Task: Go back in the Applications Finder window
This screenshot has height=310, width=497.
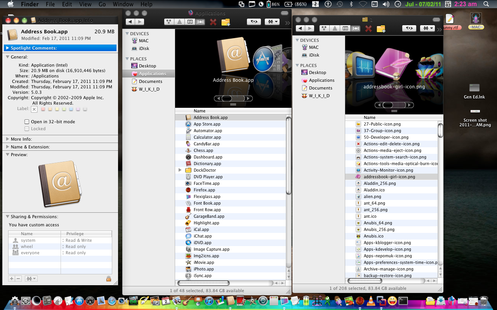Action: click(x=130, y=22)
